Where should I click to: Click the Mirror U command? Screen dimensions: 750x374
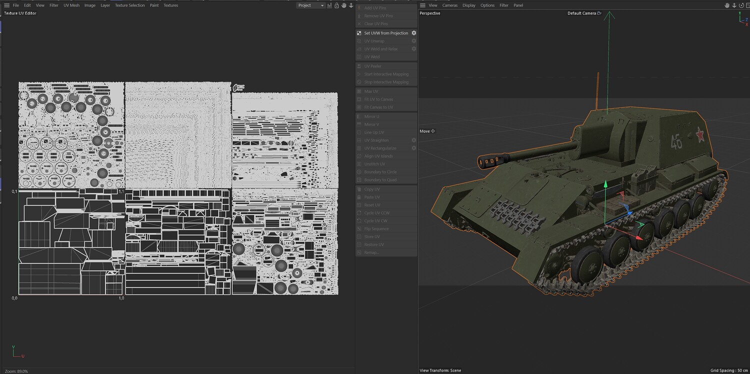tap(386, 116)
